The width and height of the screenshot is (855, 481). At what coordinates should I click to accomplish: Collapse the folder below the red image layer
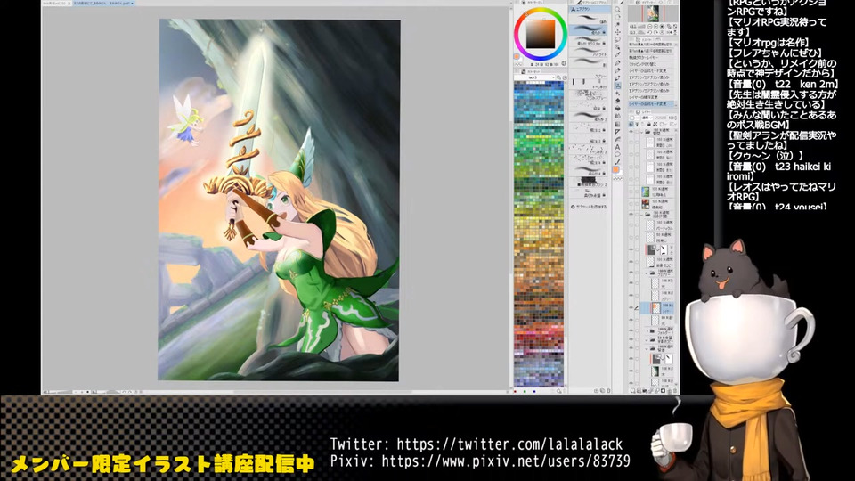[642, 215]
